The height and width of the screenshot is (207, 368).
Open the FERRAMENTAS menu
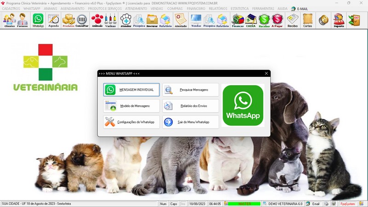tap(263, 9)
